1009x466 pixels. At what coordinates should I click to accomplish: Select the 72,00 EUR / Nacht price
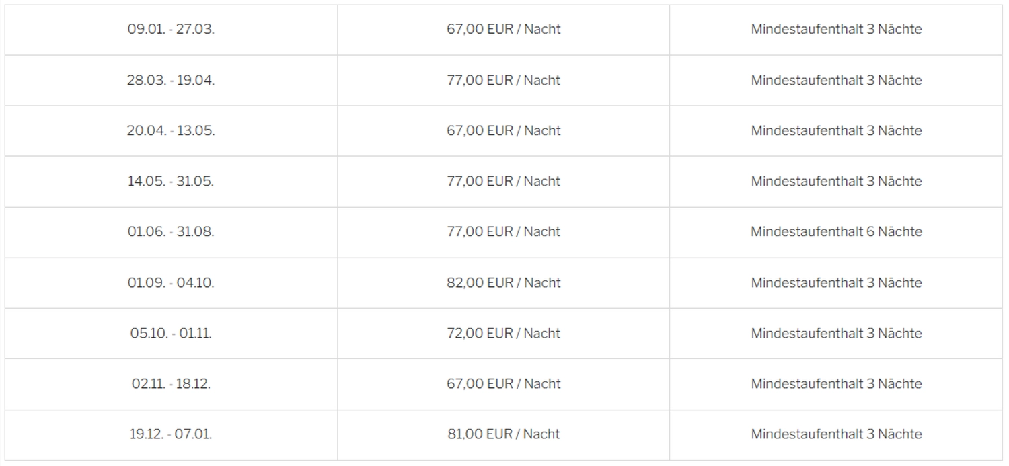503,334
